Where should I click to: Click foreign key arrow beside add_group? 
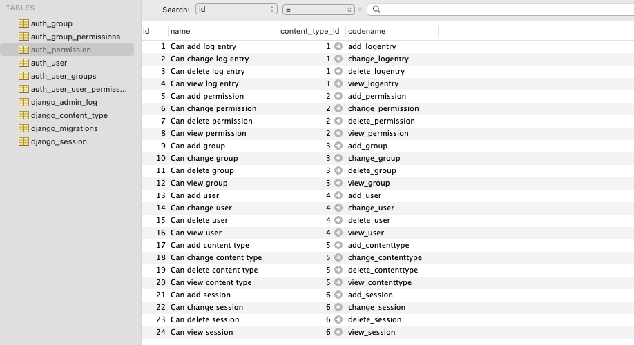(338, 146)
